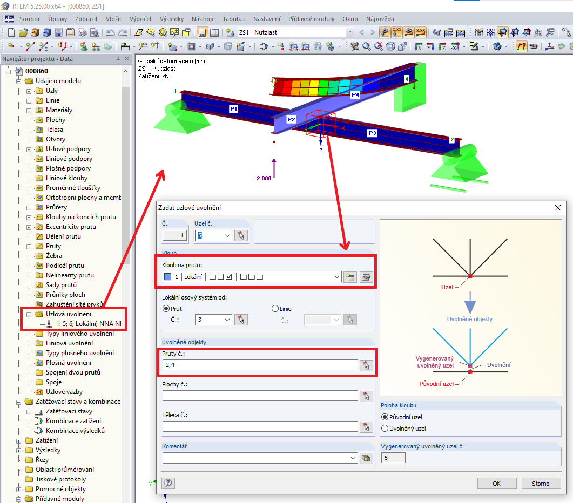The width and height of the screenshot is (573, 503).
Task: Open the Přídavné moduly menu
Action: pyautogui.click(x=312, y=19)
